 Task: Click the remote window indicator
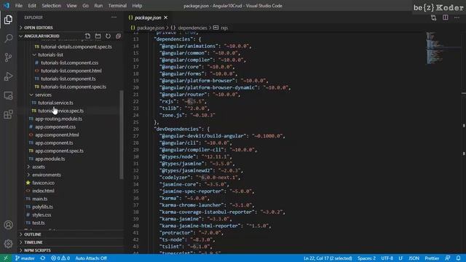coord(6,258)
